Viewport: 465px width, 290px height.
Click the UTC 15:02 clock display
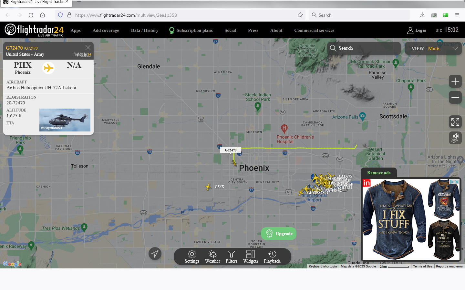[447, 30]
